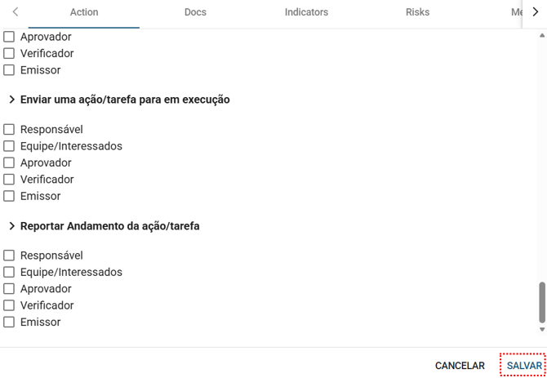Screen dimensions: 547x378
Task: Check Verificador under Reportar Andamento
Action: (x=9, y=305)
